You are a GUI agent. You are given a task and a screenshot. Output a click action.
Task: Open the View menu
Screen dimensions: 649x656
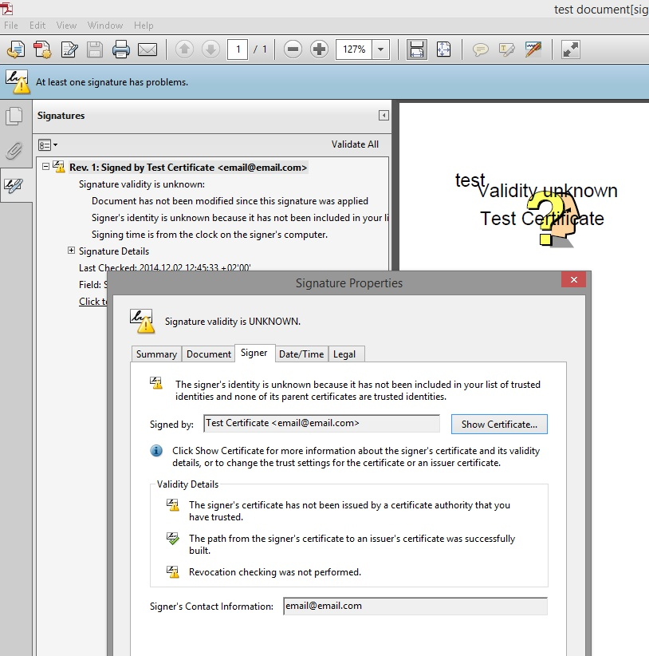[66, 26]
